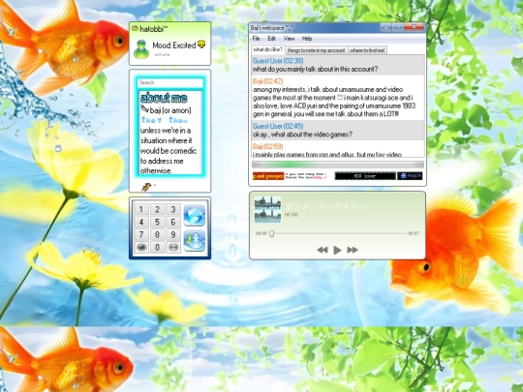
Task: Click the music player seek slider handle
Action: (x=271, y=233)
